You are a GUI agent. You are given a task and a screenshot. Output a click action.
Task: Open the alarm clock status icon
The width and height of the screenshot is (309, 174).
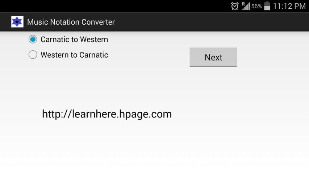(x=234, y=6)
